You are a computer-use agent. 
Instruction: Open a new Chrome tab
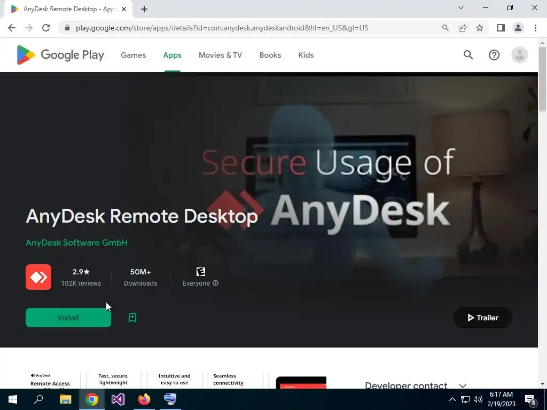[144, 9]
